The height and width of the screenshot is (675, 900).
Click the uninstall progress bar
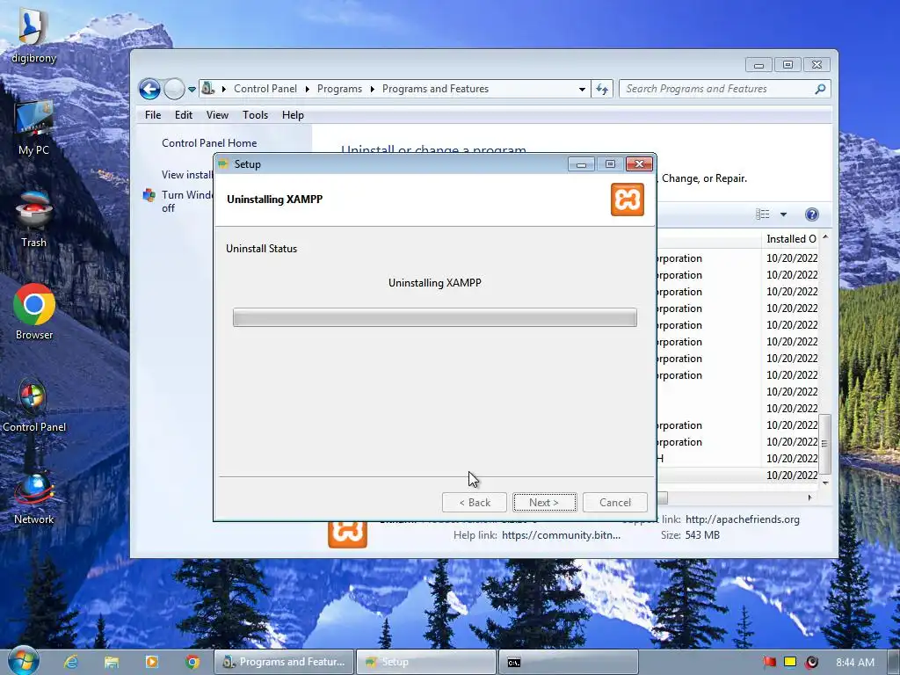(434, 317)
